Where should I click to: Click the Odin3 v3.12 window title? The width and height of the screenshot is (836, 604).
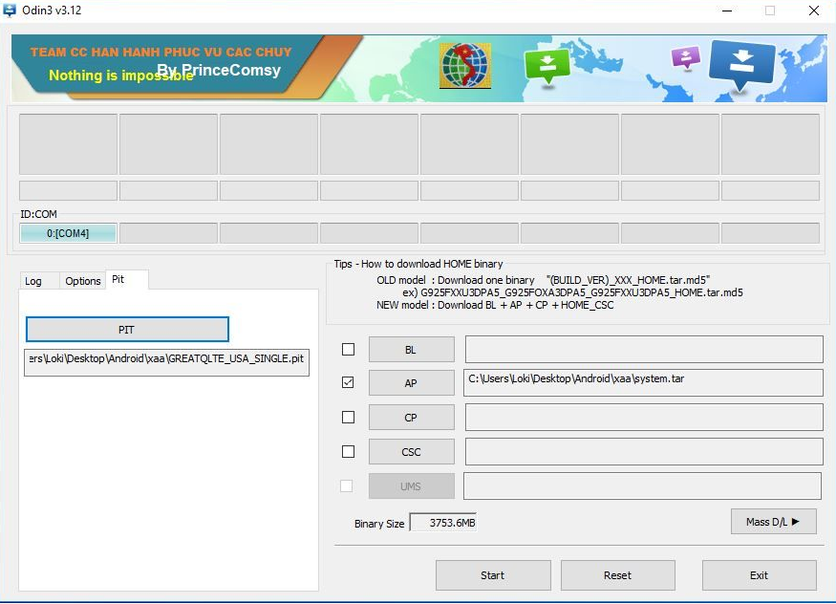pos(52,11)
